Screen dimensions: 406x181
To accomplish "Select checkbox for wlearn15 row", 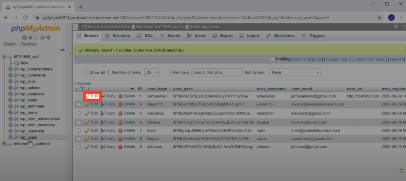I will 79,105.
